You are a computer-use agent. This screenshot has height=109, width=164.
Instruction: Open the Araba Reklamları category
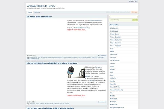point(116,40)
